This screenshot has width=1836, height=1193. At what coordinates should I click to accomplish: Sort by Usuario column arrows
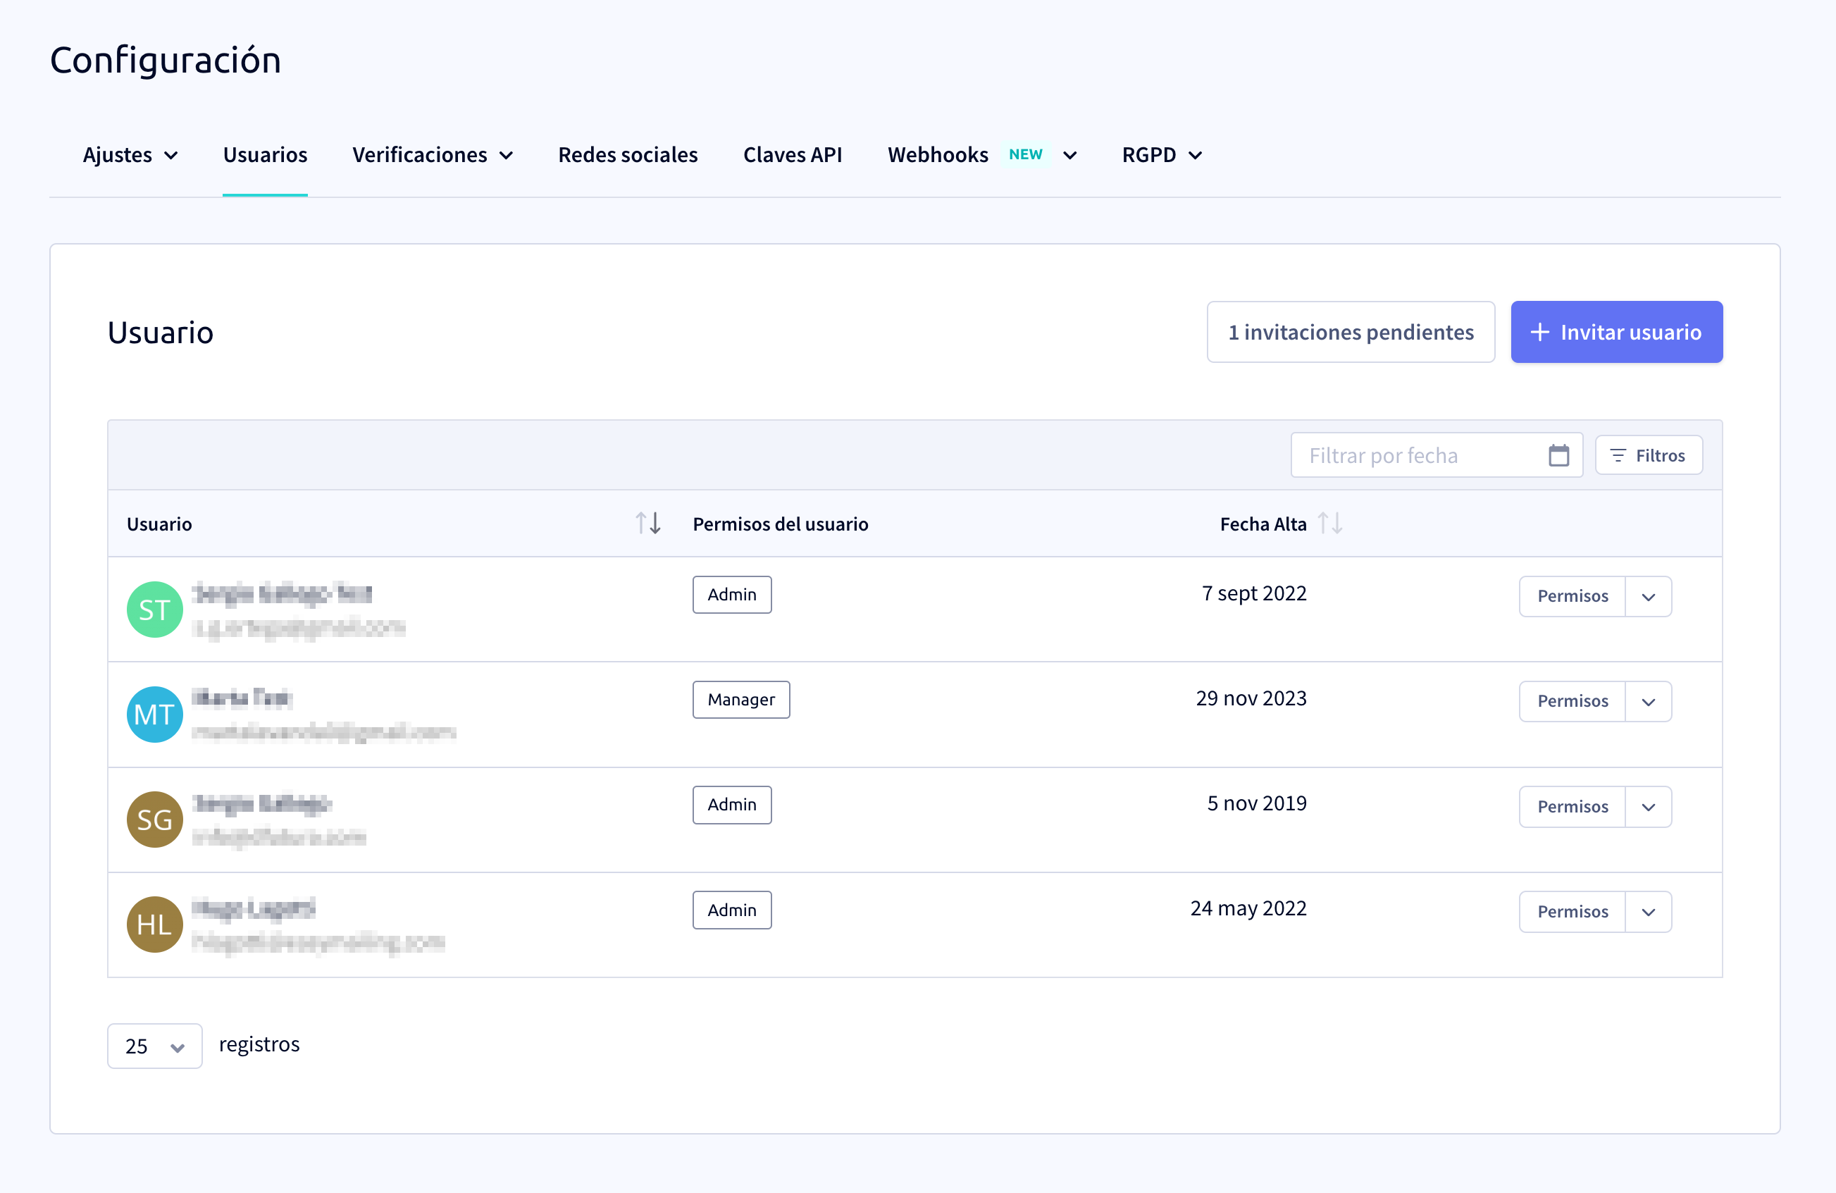[x=648, y=523]
